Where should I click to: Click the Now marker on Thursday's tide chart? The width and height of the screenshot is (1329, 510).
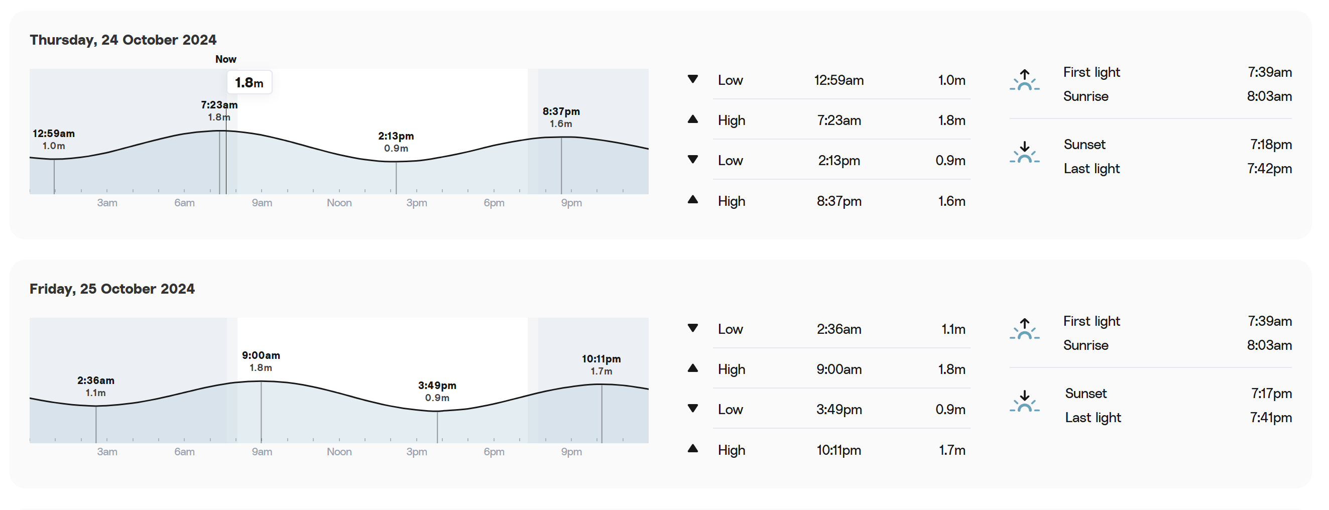[x=226, y=59]
